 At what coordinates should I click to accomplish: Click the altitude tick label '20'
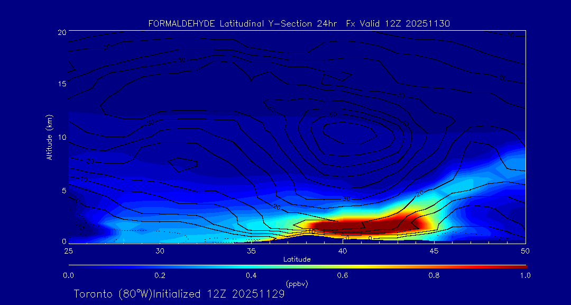(62, 32)
